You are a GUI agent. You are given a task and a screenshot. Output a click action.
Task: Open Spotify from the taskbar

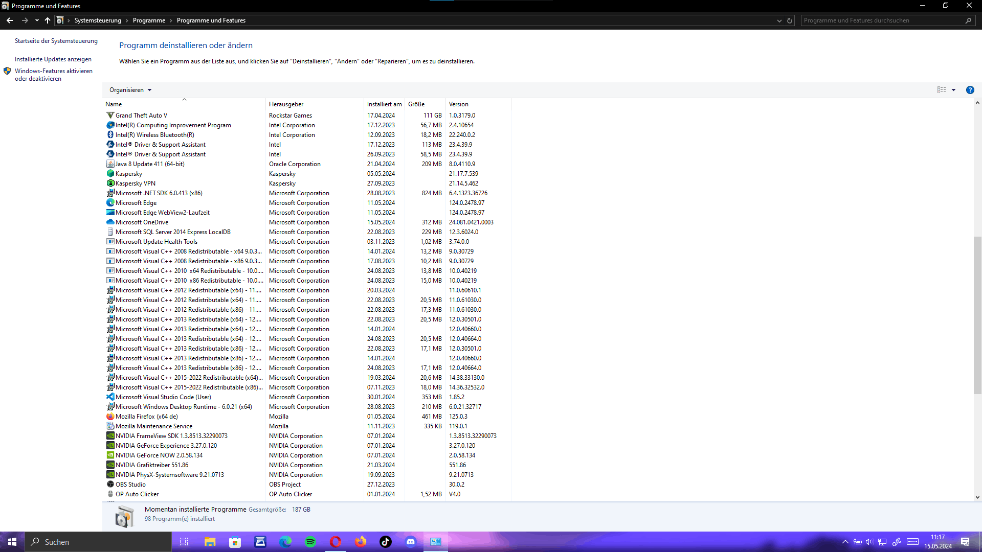(310, 542)
